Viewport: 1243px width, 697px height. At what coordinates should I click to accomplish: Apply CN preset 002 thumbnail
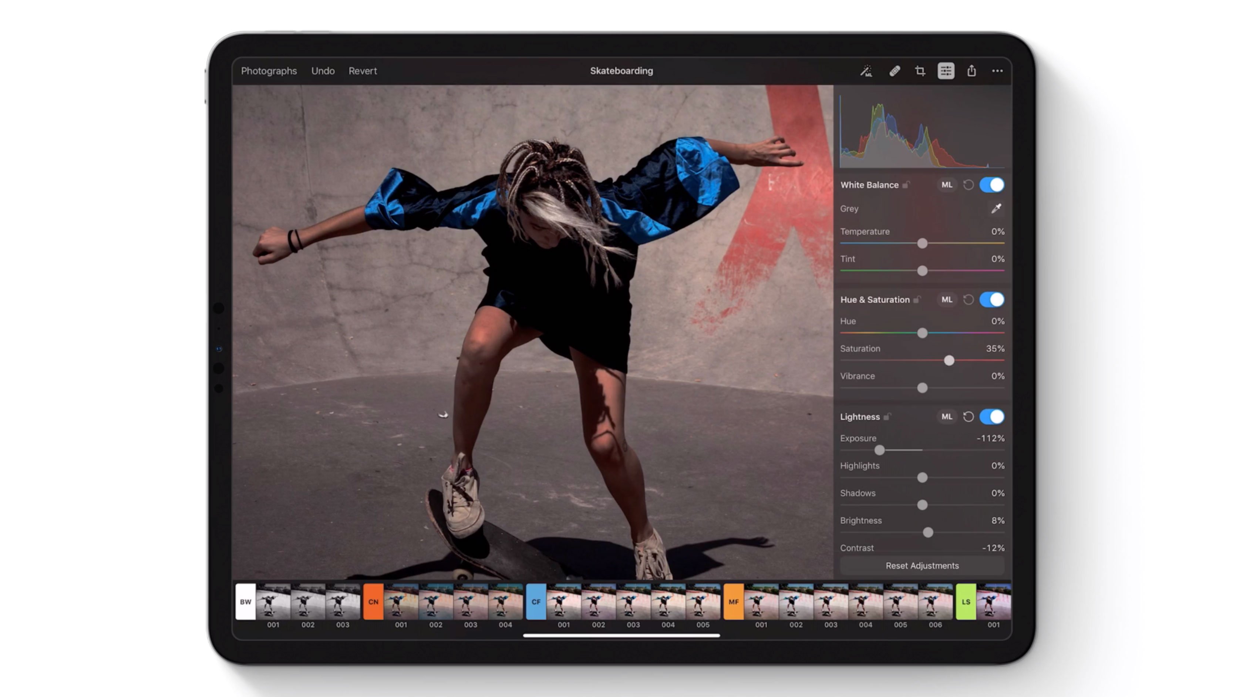point(436,602)
